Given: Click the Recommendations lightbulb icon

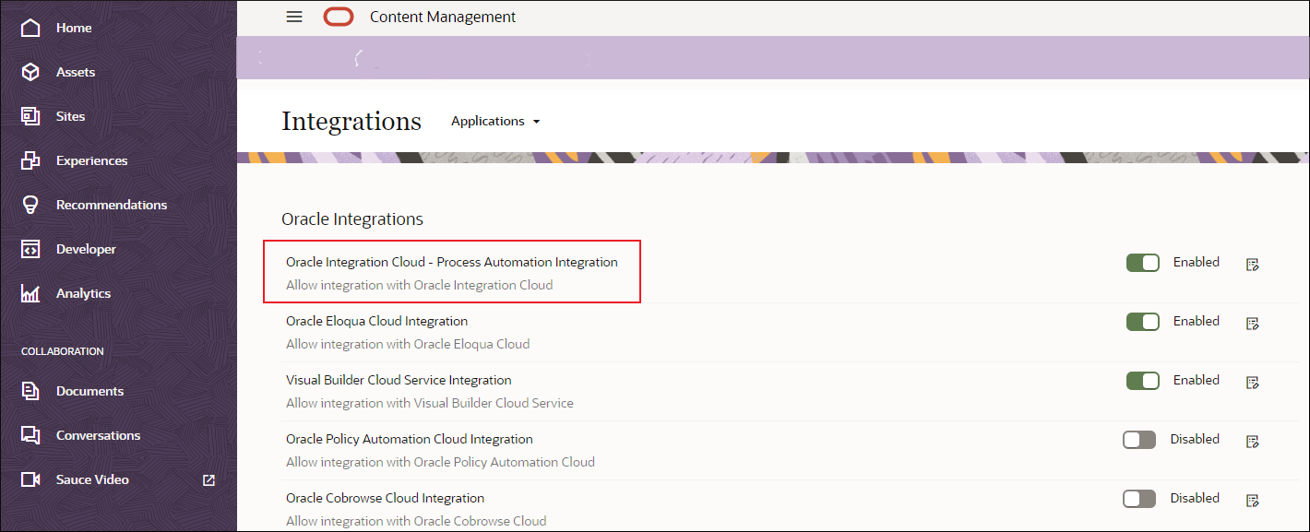Looking at the screenshot, I should (x=30, y=204).
